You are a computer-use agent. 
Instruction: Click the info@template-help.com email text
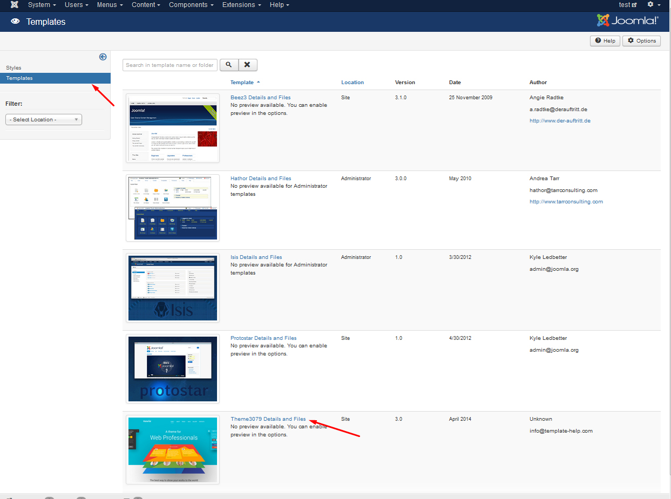[x=561, y=431]
